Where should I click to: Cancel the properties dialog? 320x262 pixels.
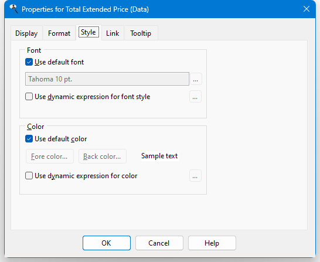tap(159, 243)
